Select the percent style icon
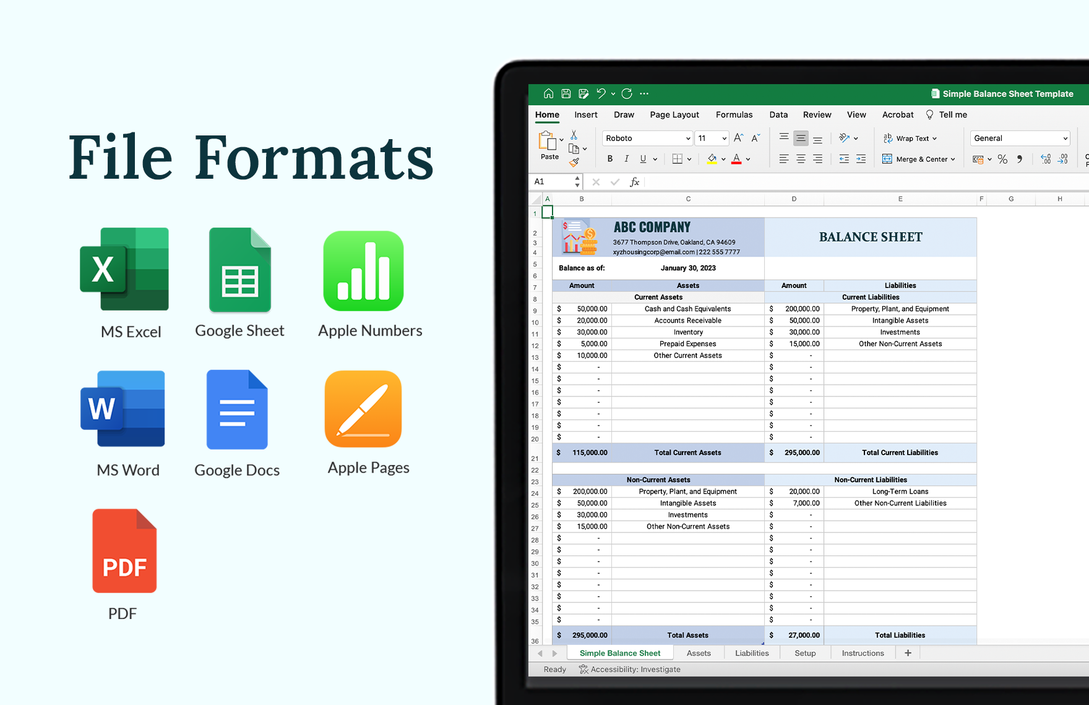The image size is (1089, 705). pyautogui.click(x=1003, y=159)
